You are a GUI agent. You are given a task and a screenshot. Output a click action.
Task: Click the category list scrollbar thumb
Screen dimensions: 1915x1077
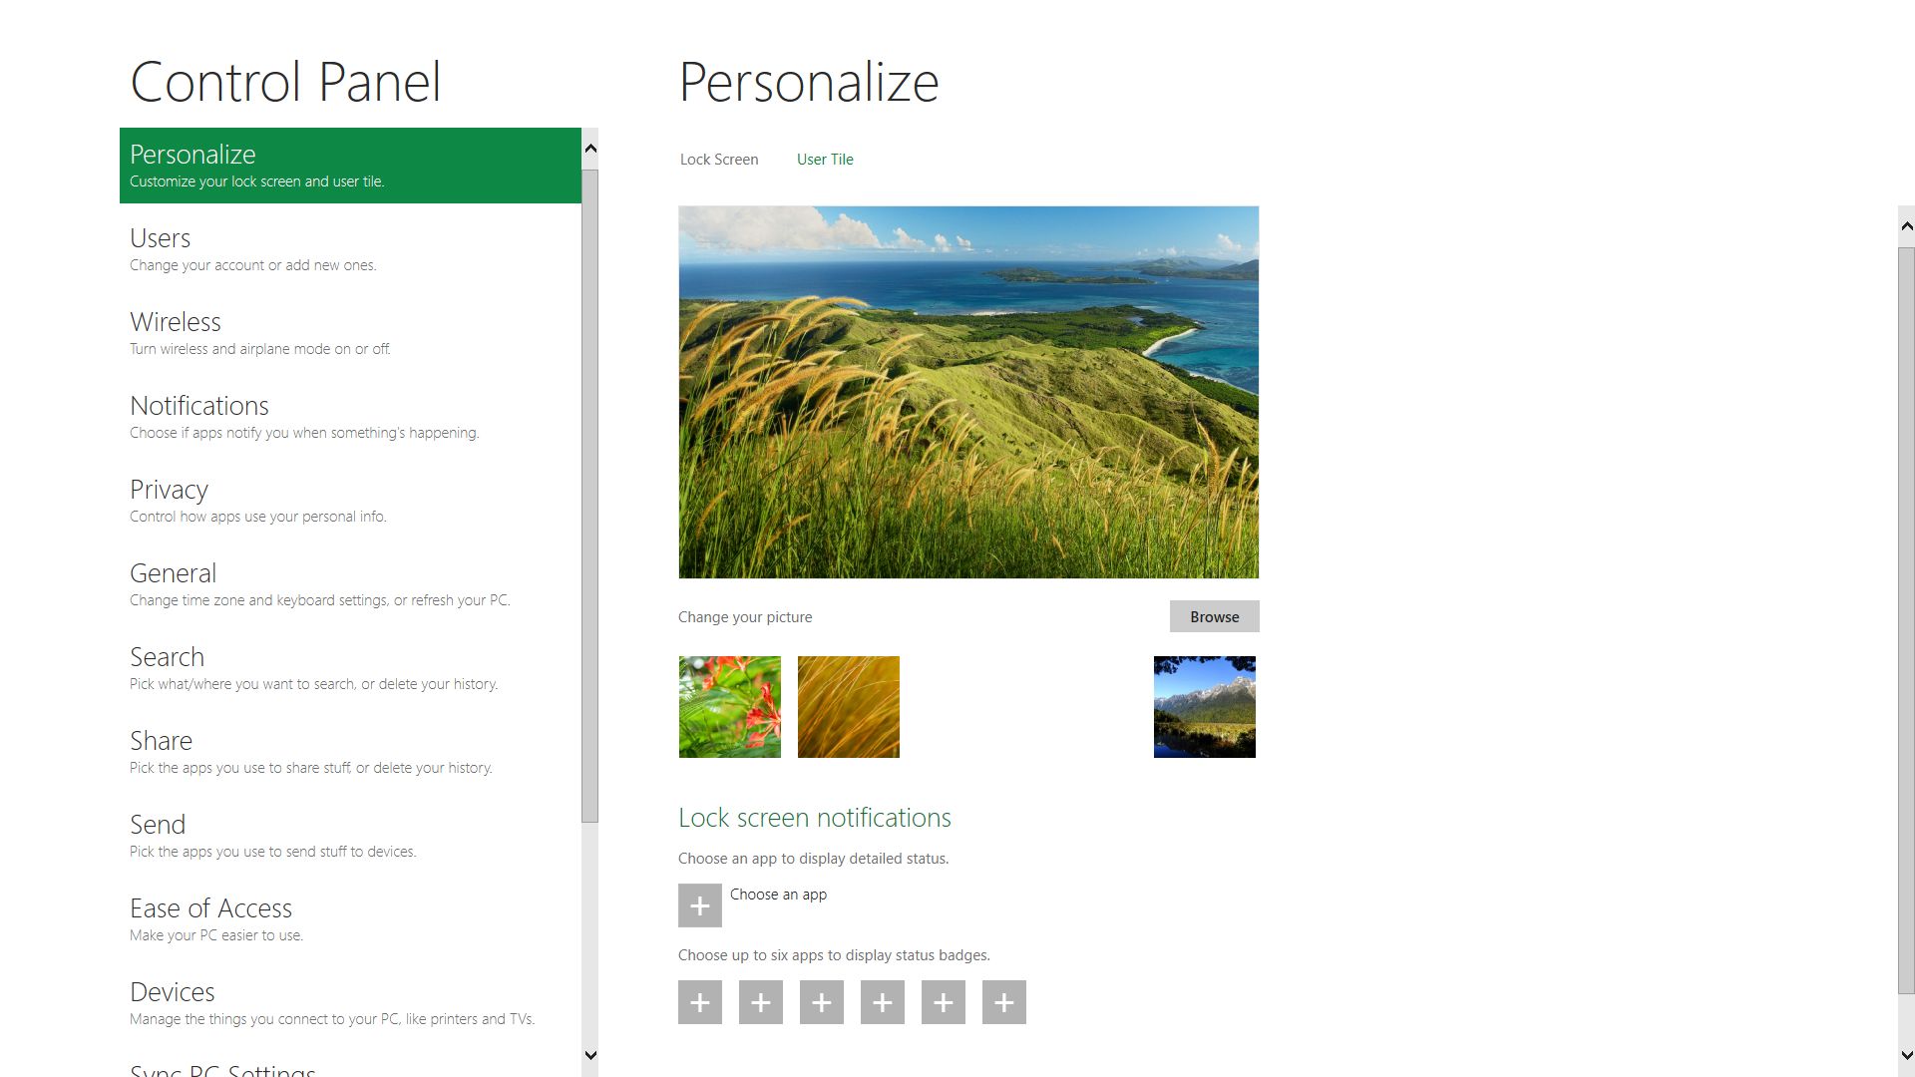coord(590,496)
